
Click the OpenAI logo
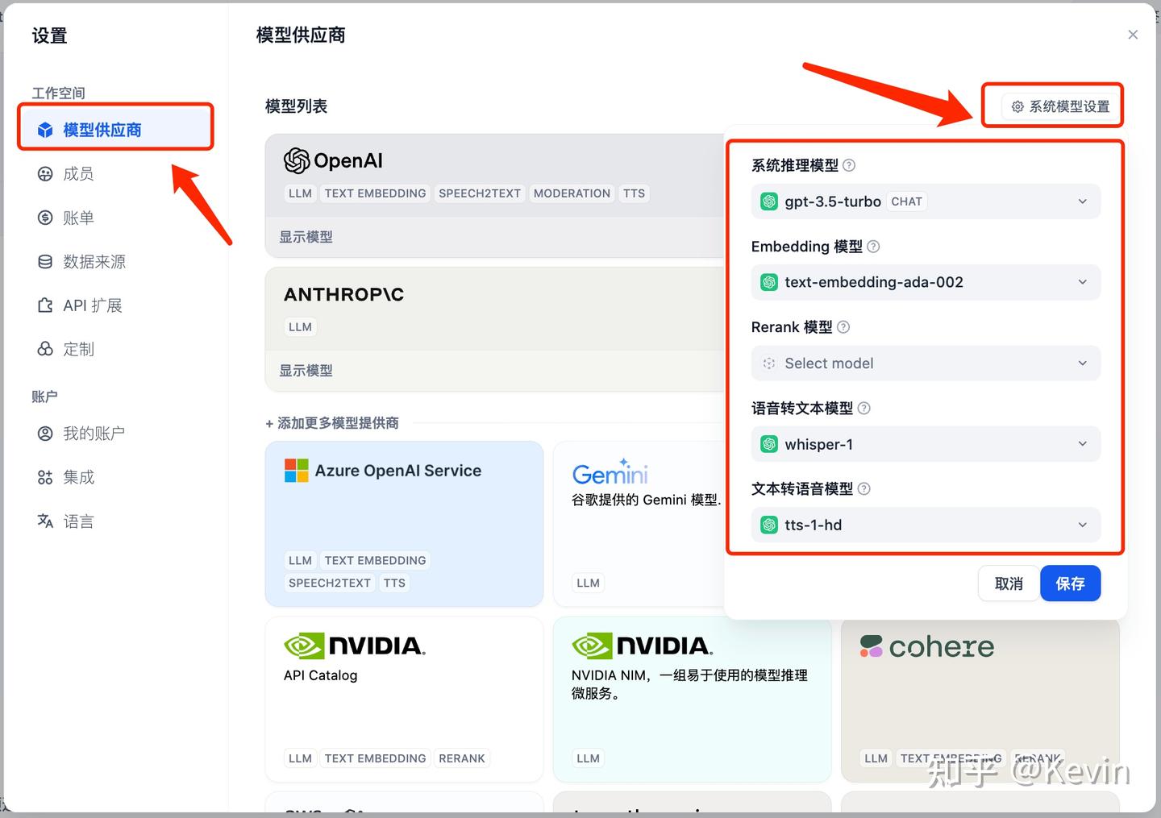coord(333,161)
